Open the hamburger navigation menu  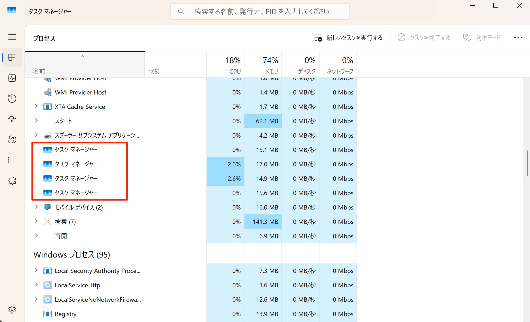pos(12,37)
